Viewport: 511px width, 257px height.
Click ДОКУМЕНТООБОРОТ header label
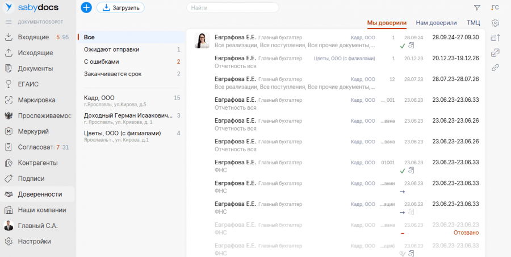40,22
